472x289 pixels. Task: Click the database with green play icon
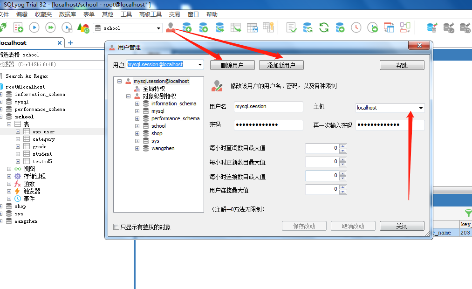(x=340, y=28)
